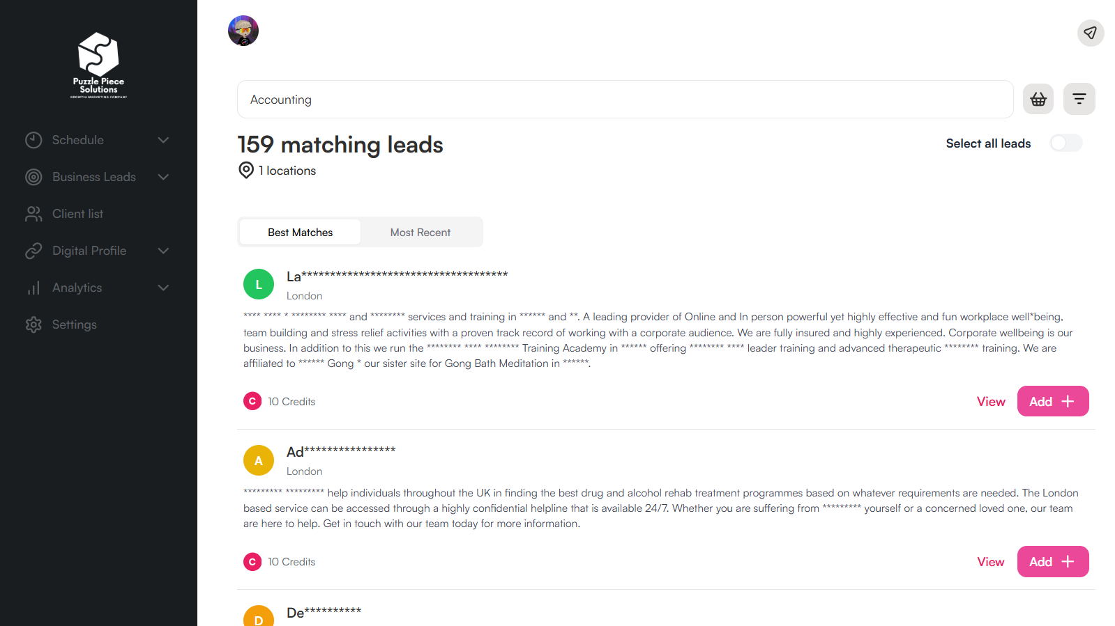Expand the Digital Profile chevron
Viewport: 1115px width, 626px height.
pos(163,251)
